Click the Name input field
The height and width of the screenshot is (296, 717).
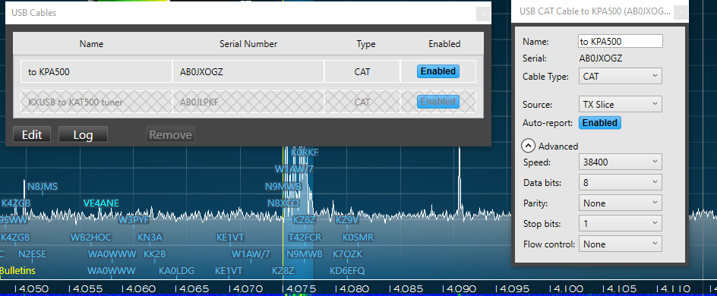(x=620, y=41)
